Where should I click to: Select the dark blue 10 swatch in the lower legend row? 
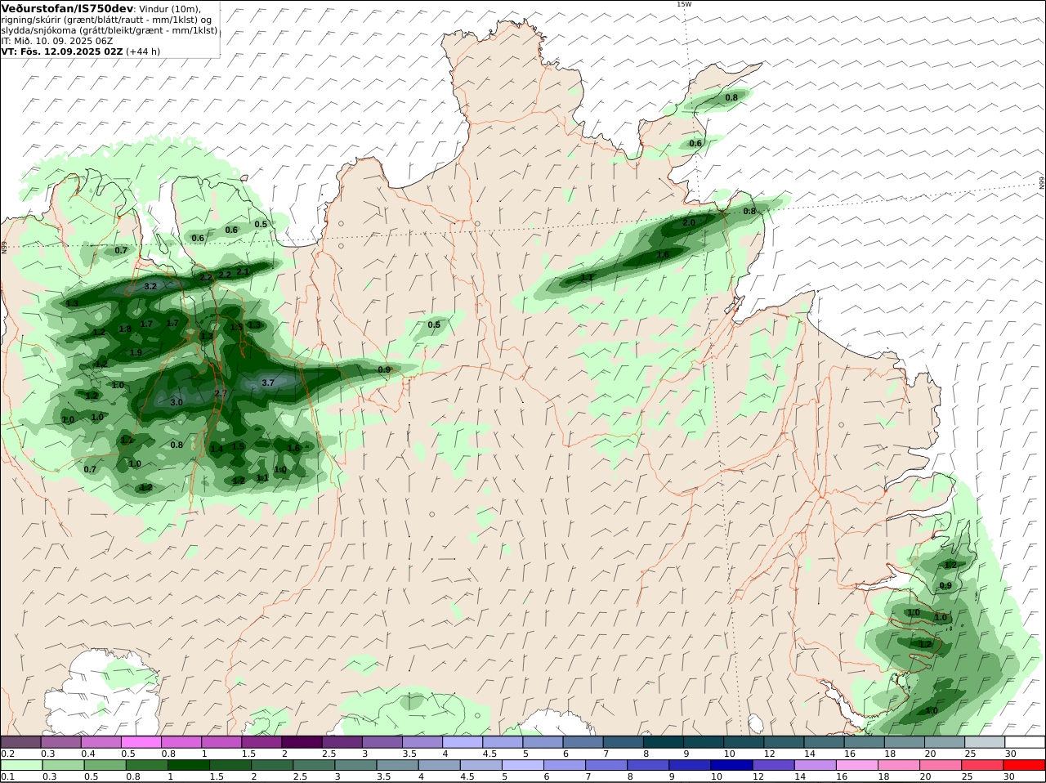pyautogui.click(x=732, y=765)
